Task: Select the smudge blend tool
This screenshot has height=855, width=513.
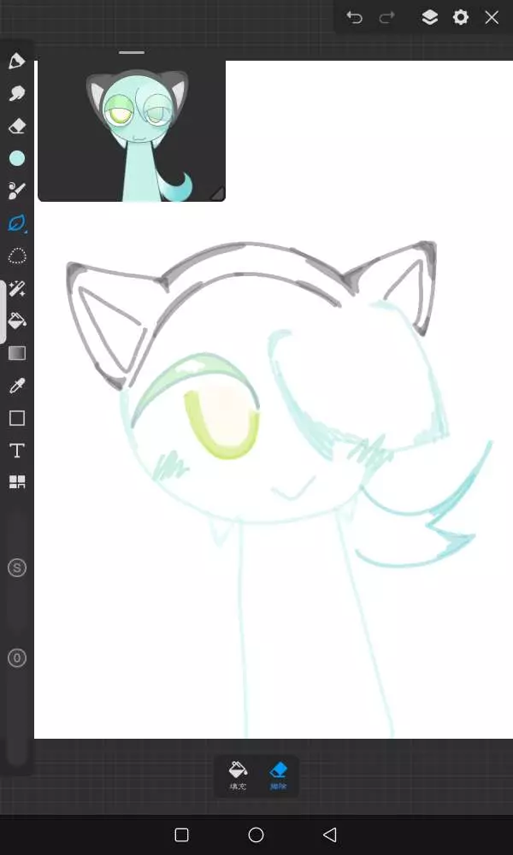Action: coord(17,93)
